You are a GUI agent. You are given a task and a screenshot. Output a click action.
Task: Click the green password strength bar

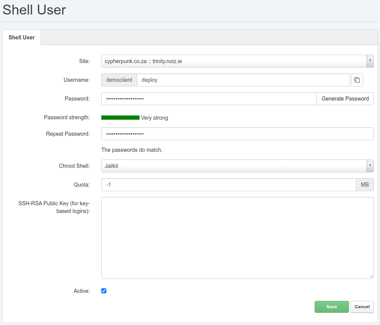click(120, 117)
